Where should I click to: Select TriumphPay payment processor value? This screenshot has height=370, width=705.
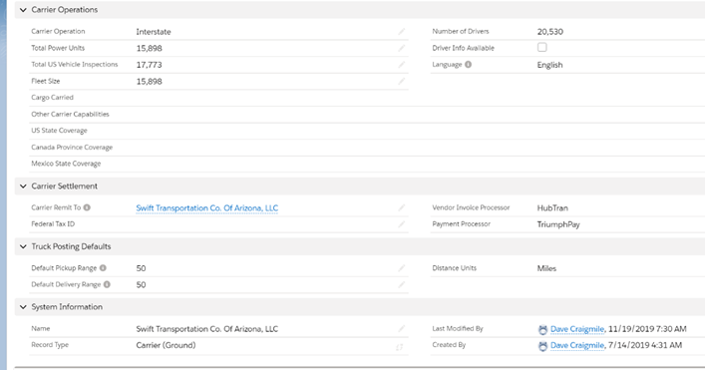coord(558,224)
